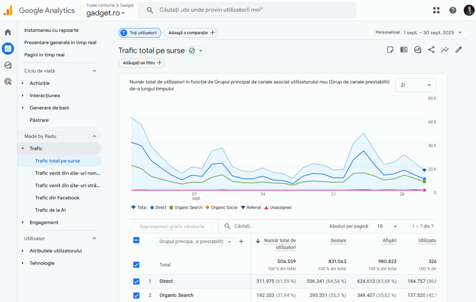Open the Home icon in left rail
This screenshot has height=302, width=476.
point(8,33)
